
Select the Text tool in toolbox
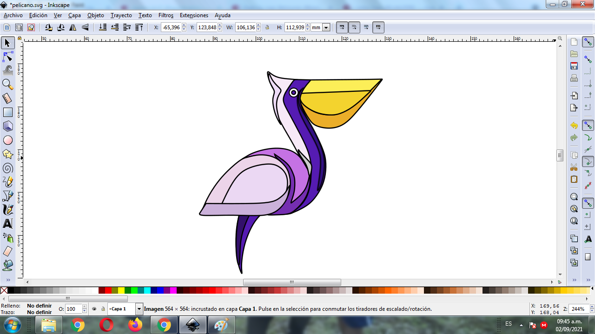(x=7, y=224)
